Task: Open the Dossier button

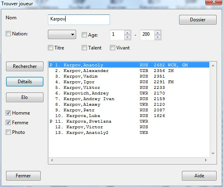Action: [x=198, y=20]
